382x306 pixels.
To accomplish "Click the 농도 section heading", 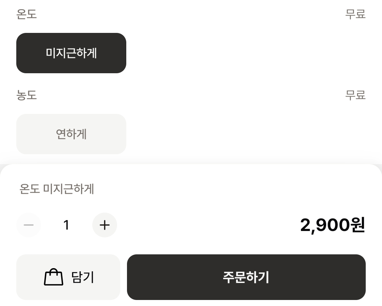I will coord(27,95).
